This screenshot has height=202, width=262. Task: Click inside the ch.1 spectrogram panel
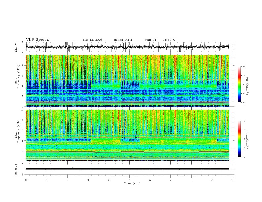tap(128, 81)
